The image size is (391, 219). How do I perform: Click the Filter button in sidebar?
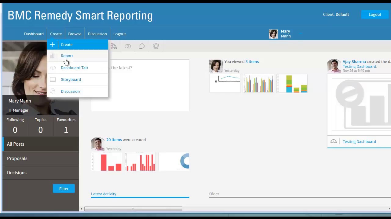(64, 189)
